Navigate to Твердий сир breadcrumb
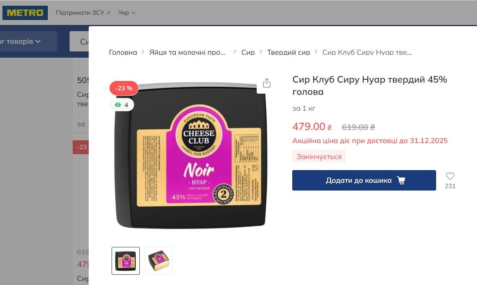This screenshot has height=285, width=477. (x=289, y=52)
